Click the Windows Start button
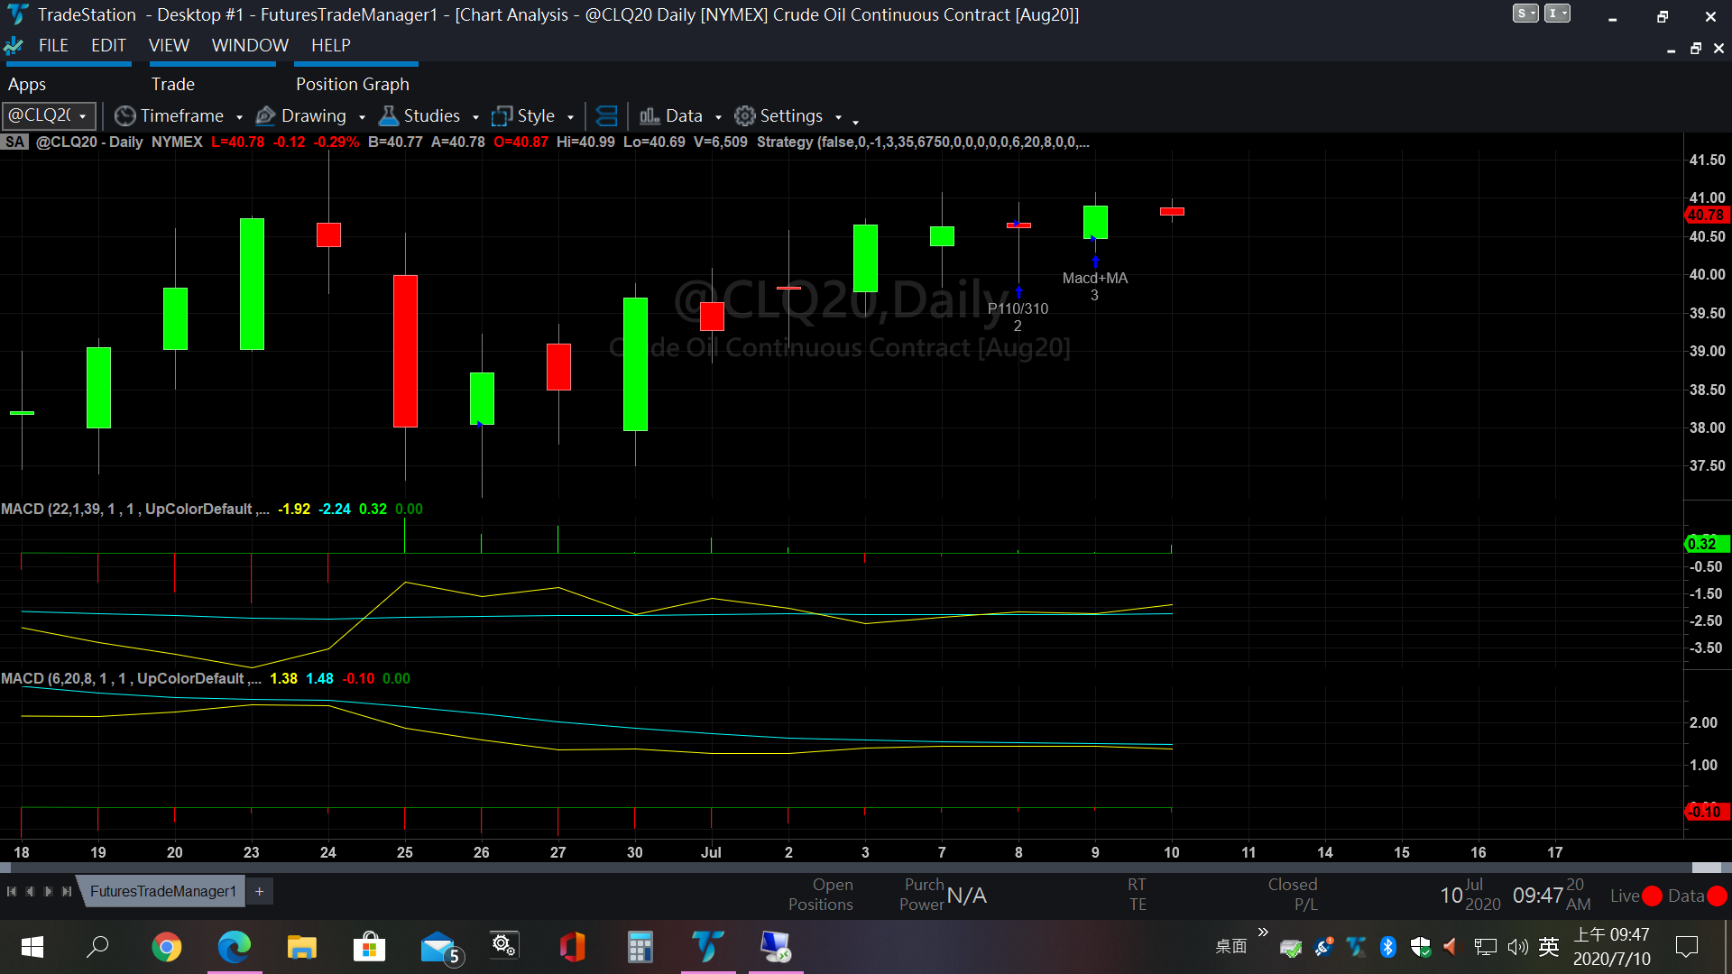 coord(32,947)
